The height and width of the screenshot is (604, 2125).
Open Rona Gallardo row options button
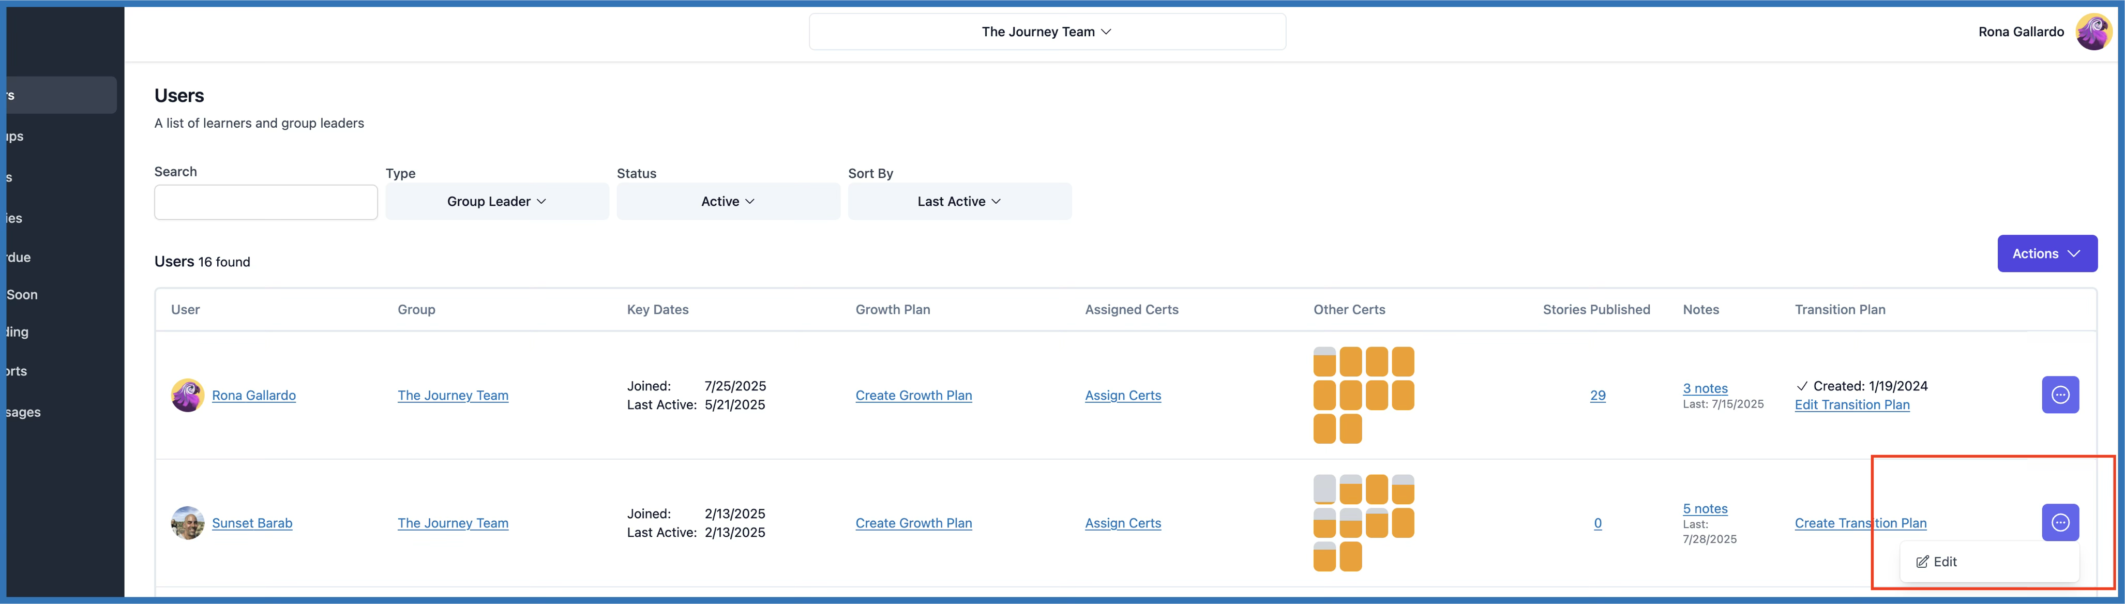click(2060, 395)
